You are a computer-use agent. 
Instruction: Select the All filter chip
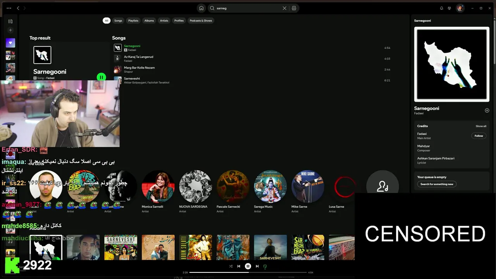pos(106,21)
